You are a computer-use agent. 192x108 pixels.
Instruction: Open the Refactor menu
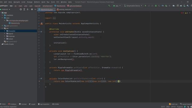pyautogui.click(x=37, y=2)
